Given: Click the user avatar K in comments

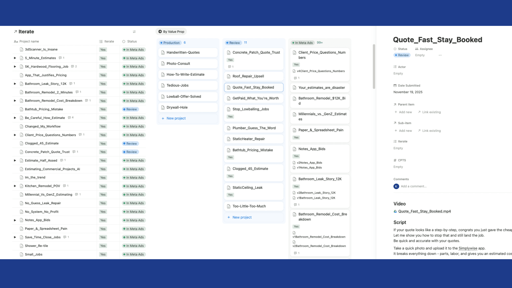Looking at the screenshot, I should (x=396, y=186).
